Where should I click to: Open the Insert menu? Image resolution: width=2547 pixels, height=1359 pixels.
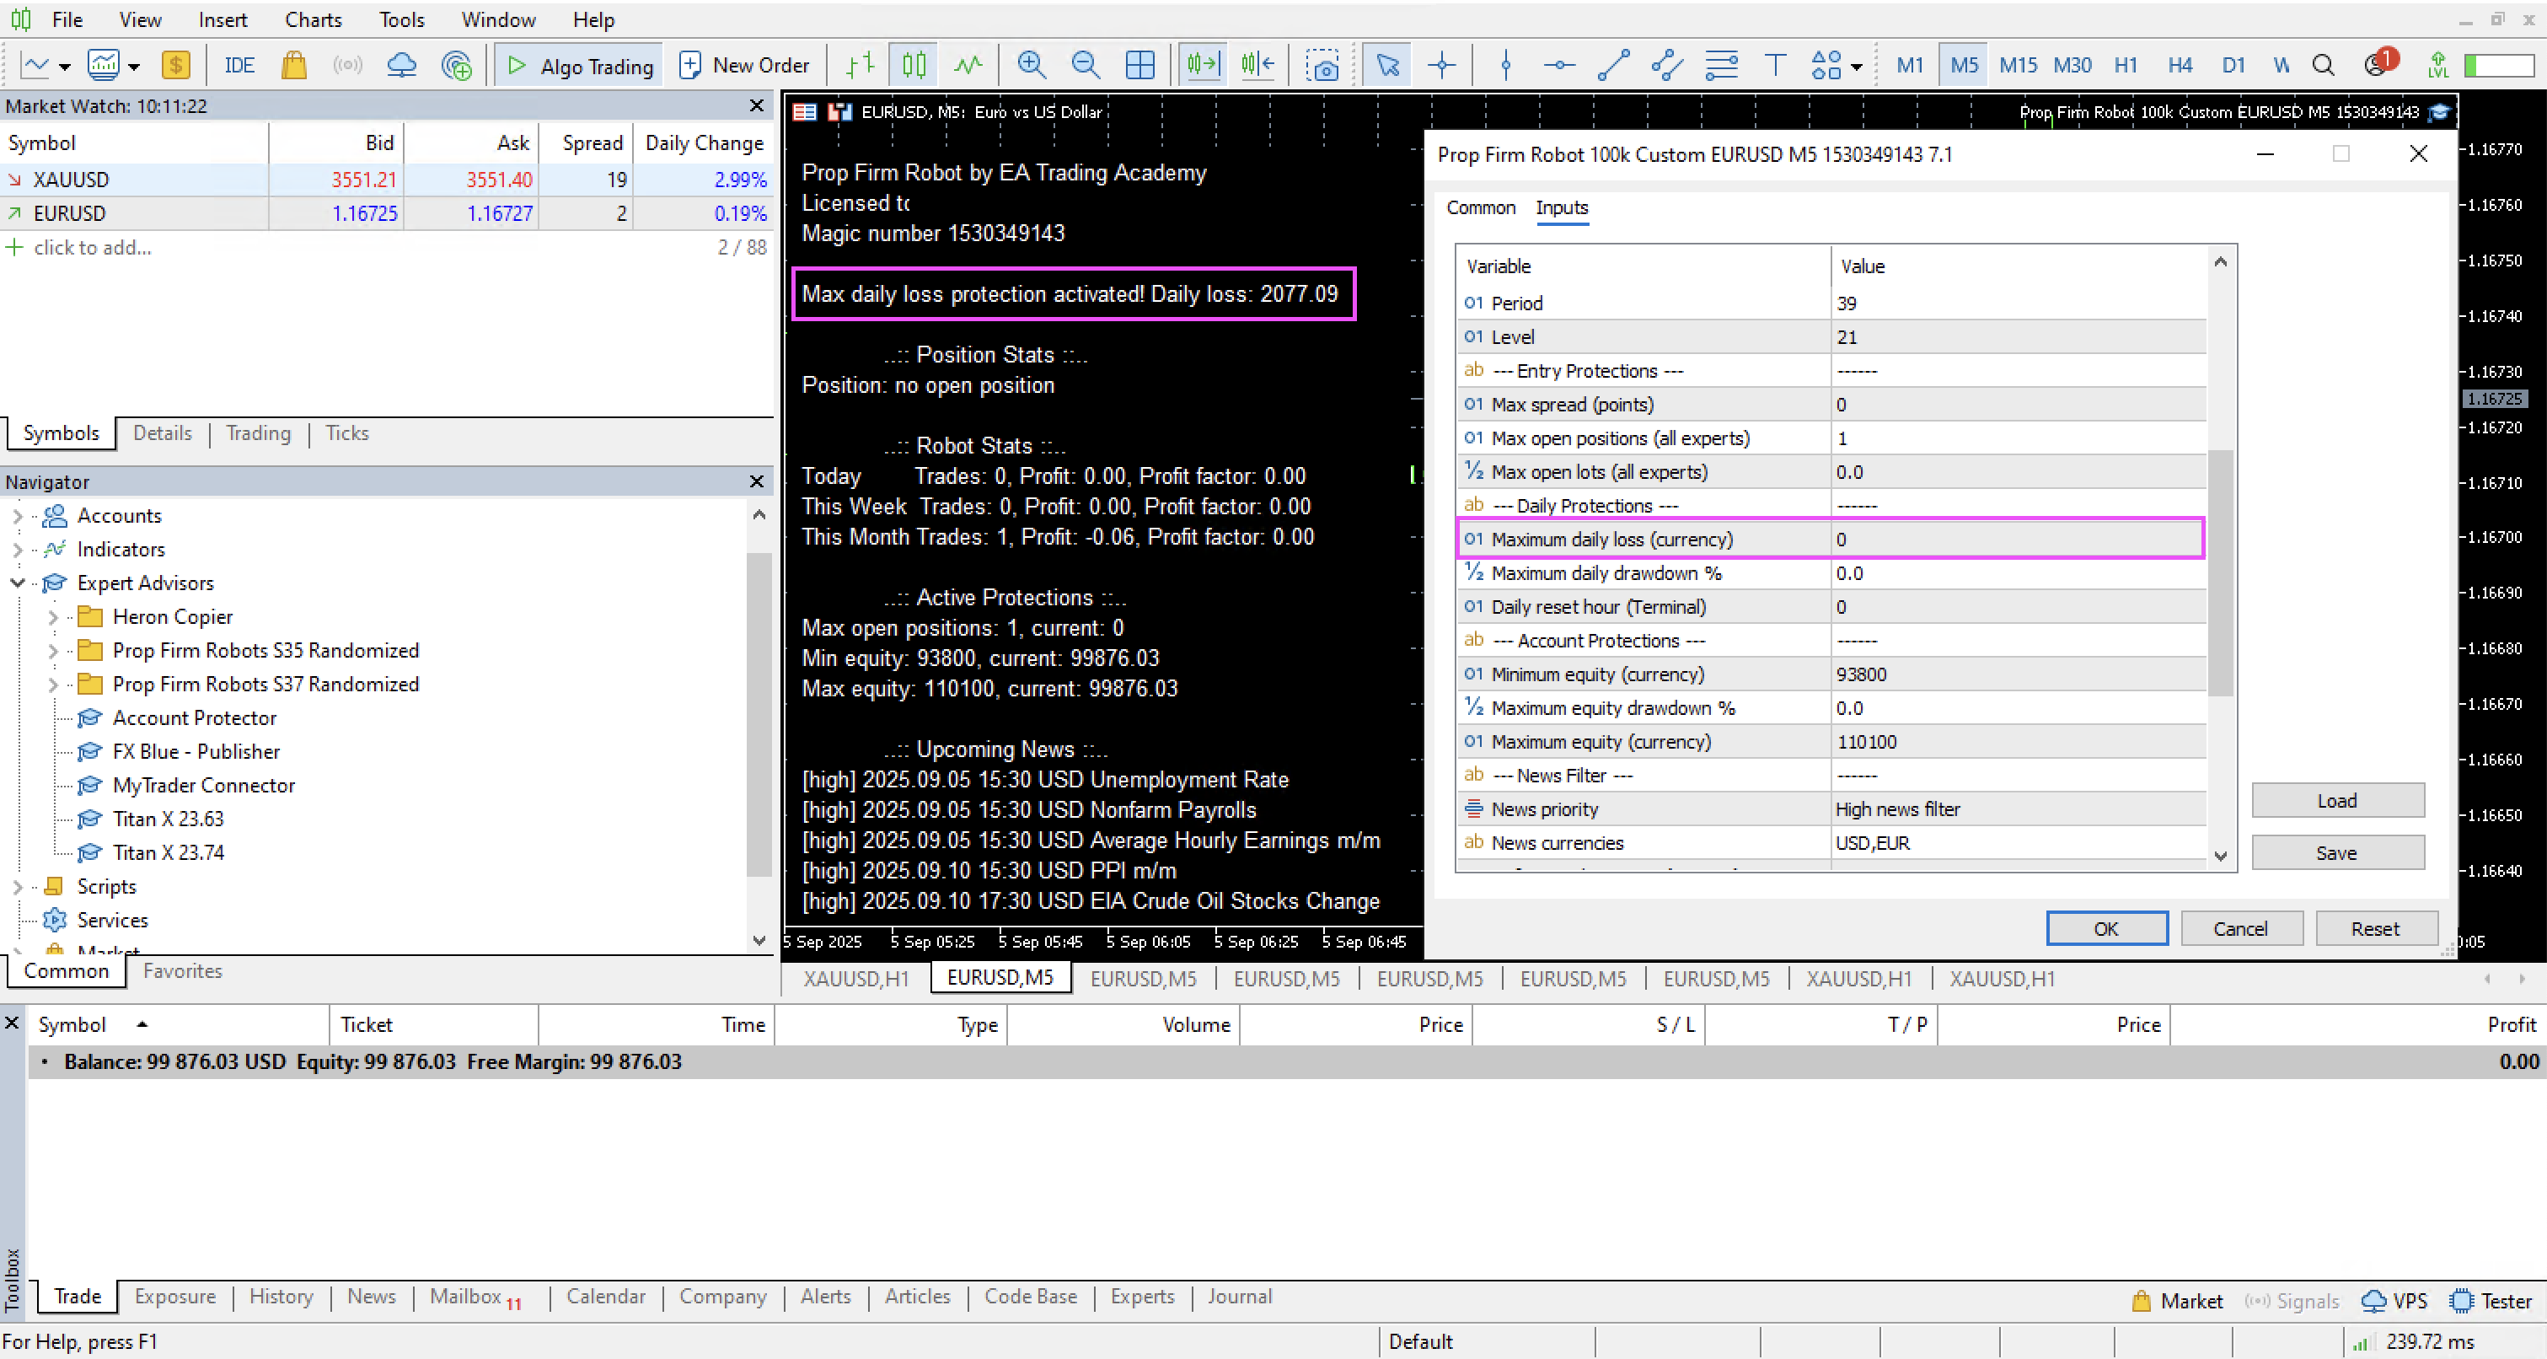pyautogui.click(x=223, y=19)
